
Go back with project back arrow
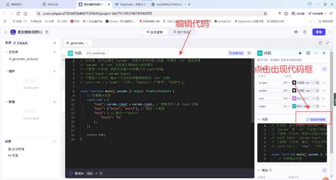6,32
